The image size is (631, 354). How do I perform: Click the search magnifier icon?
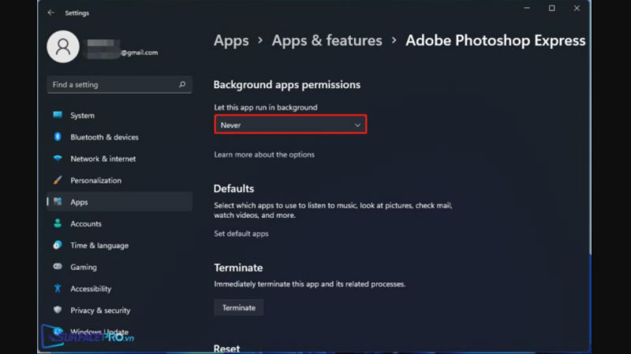tap(182, 84)
